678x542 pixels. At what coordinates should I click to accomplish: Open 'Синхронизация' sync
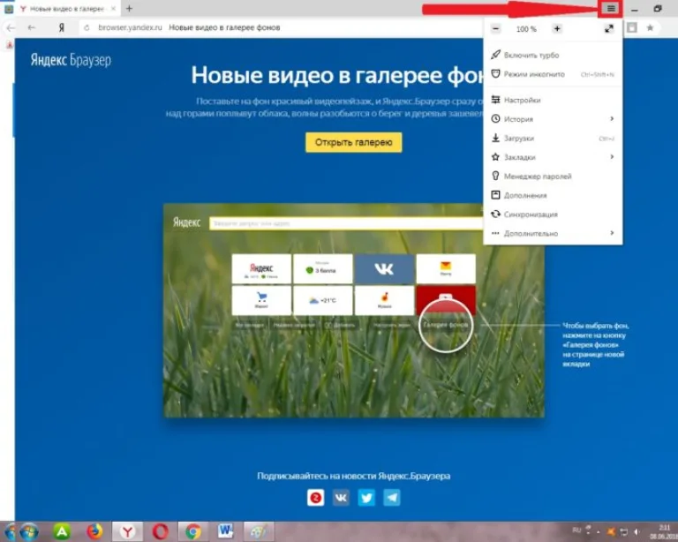(553, 215)
